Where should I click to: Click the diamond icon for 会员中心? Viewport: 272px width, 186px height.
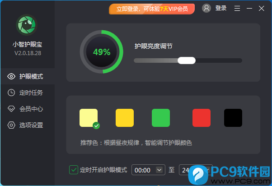tap(11, 109)
